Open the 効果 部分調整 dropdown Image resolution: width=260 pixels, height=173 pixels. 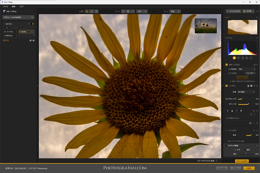tap(246, 92)
